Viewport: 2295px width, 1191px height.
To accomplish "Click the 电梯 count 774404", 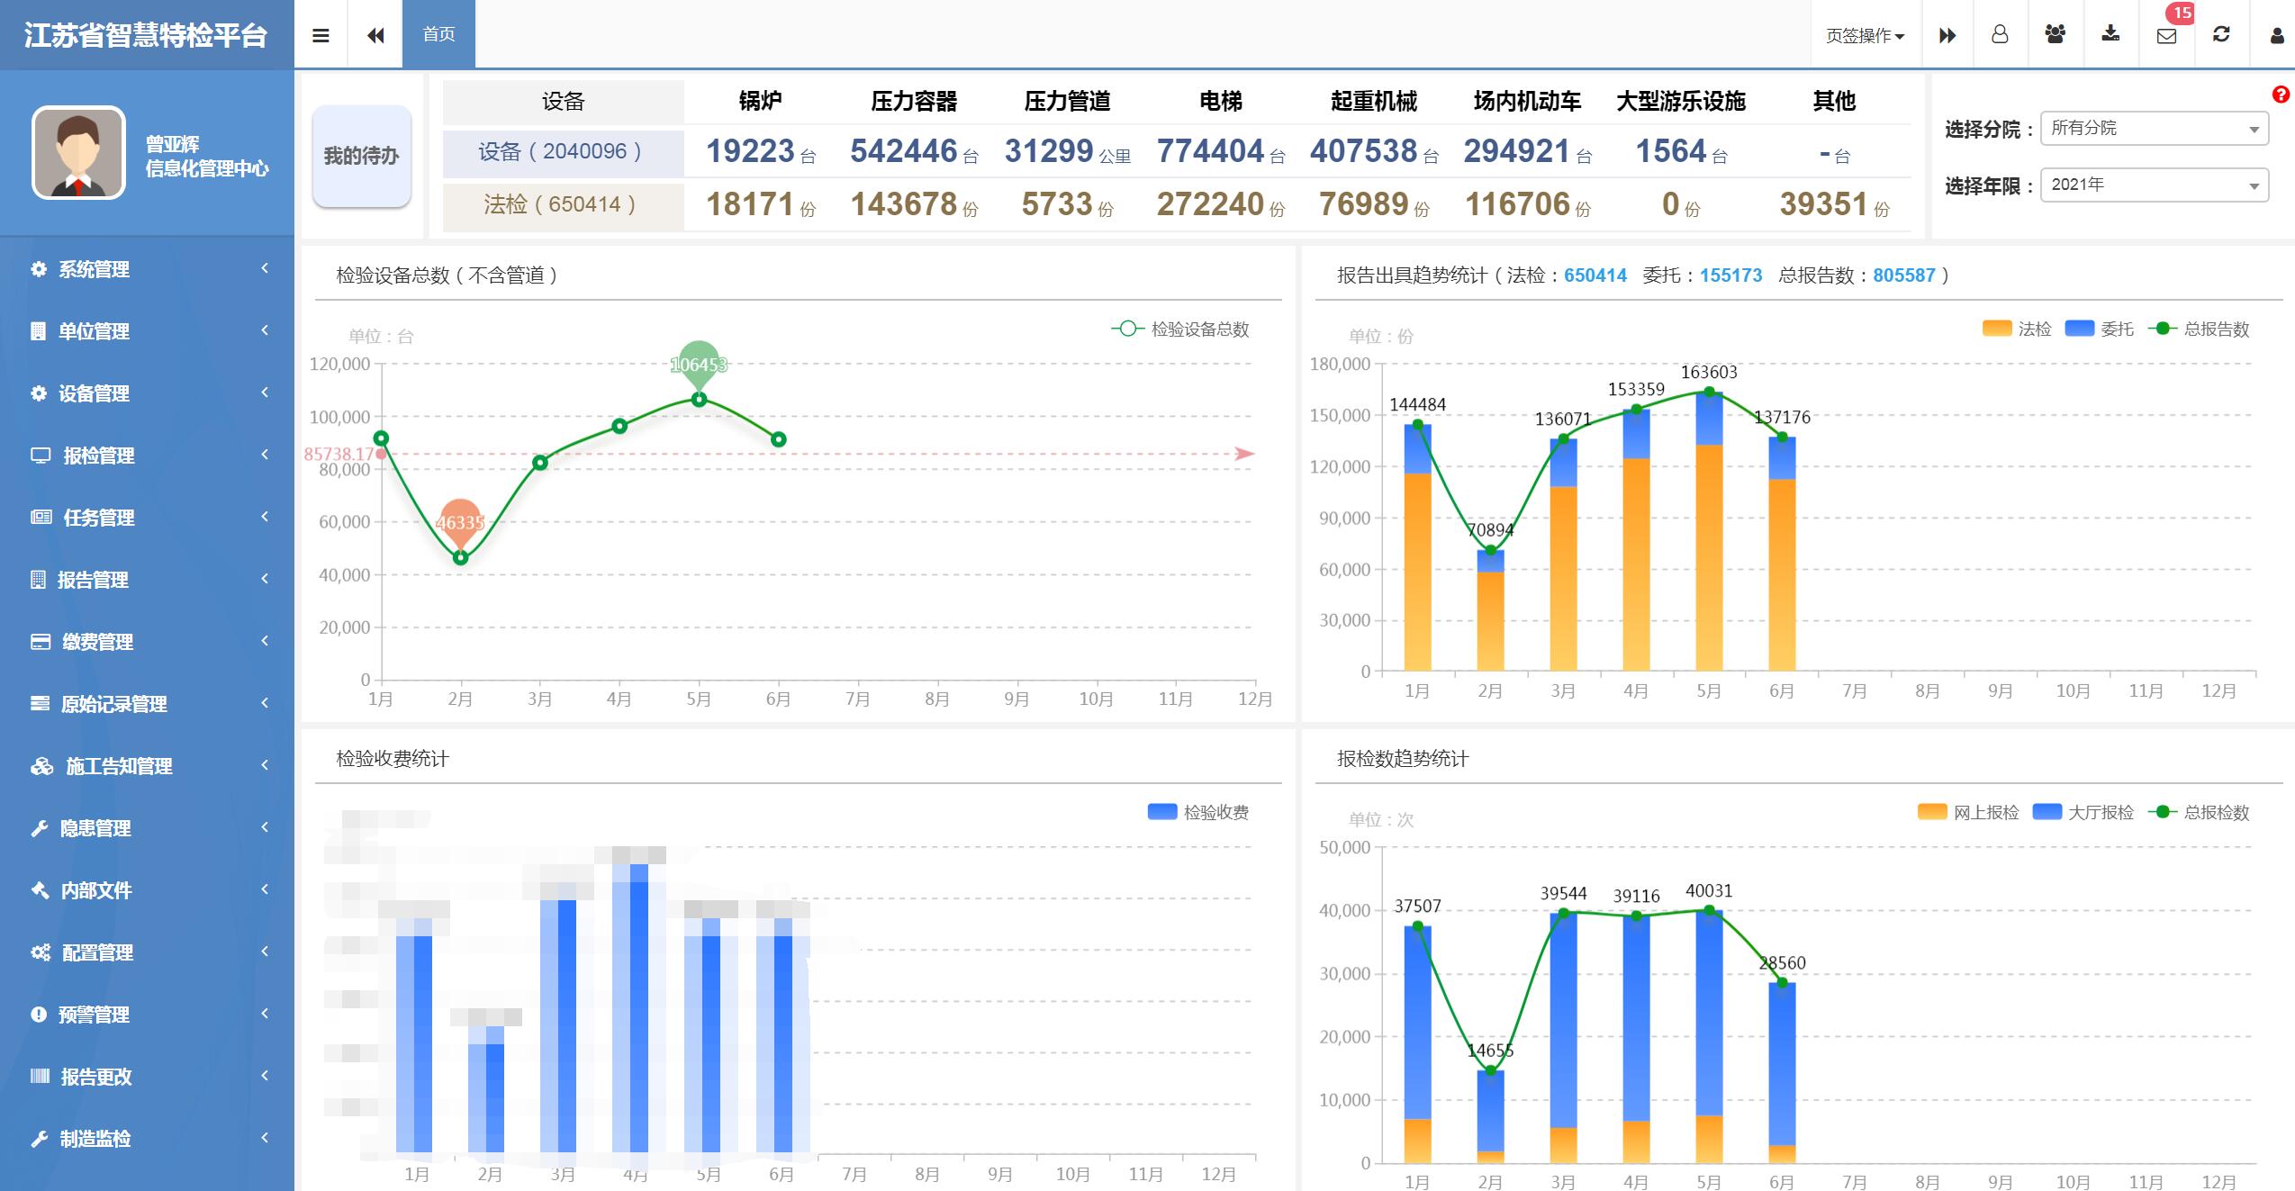I will point(1210,151).
